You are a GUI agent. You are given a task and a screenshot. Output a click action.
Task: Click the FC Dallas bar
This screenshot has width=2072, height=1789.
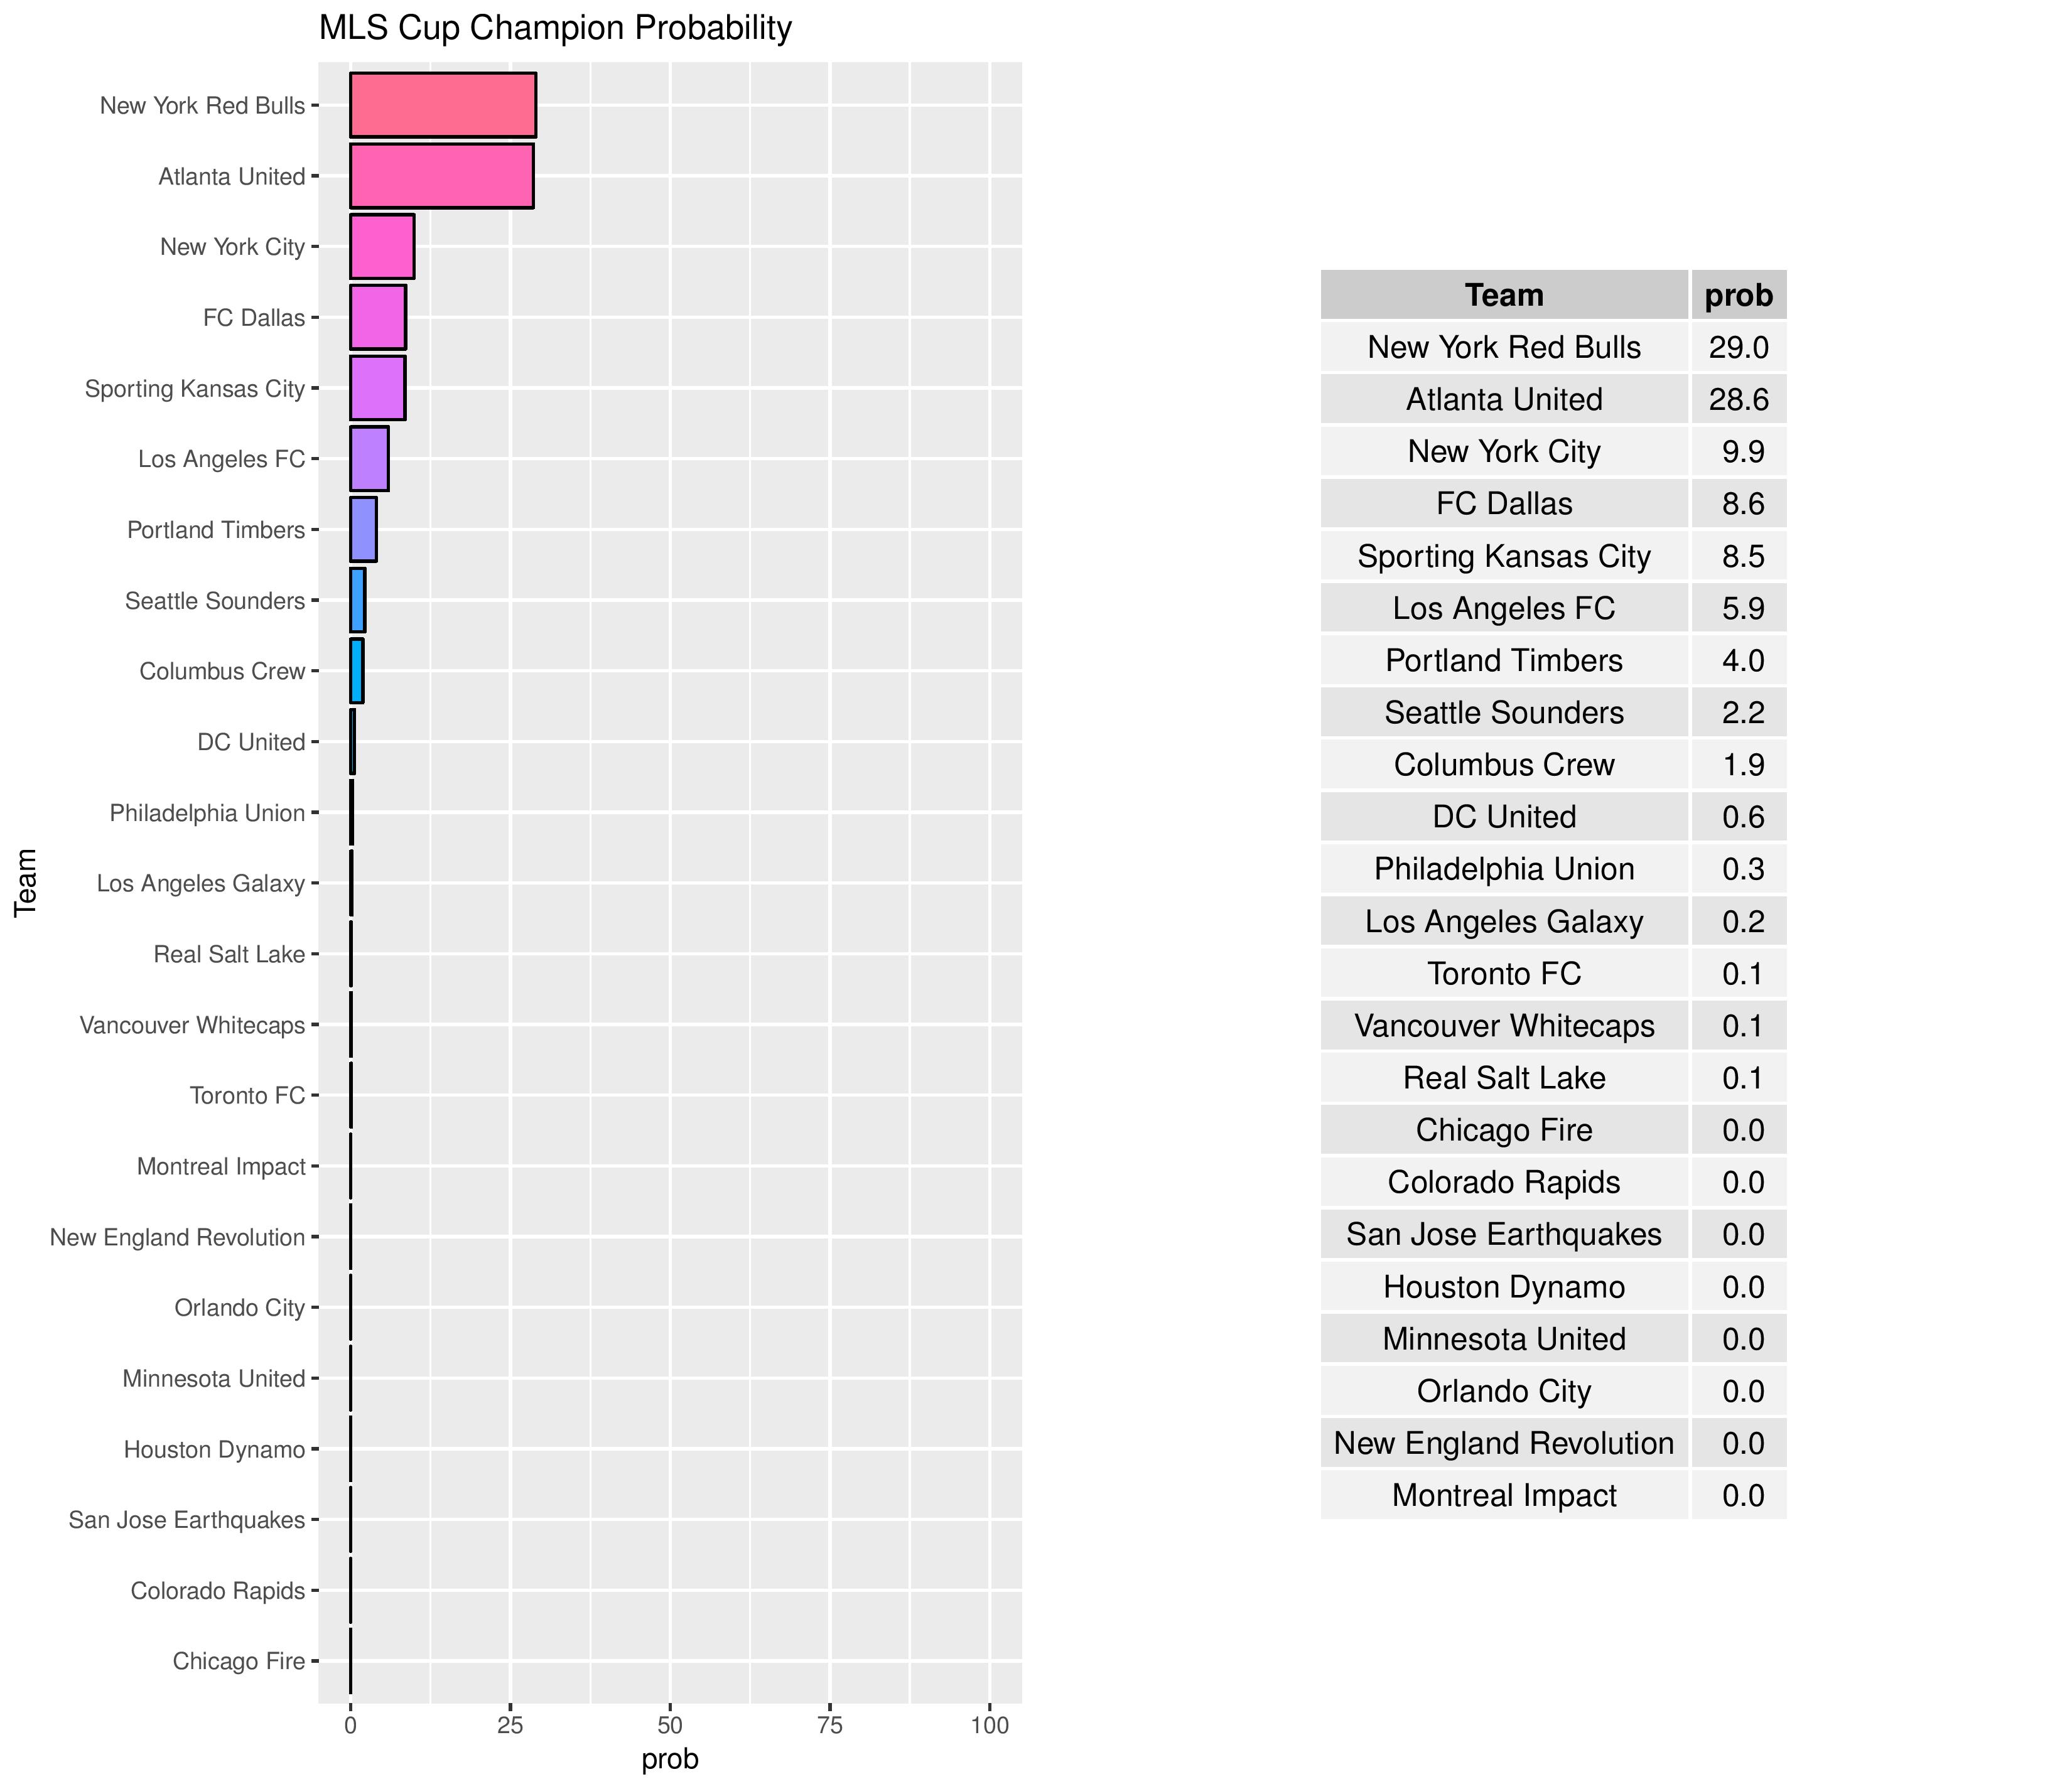[377, 317]
